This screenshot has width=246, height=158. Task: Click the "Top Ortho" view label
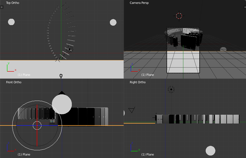click(x=12, y=3)
